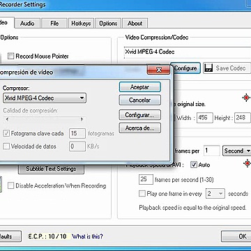Click the Configure button in Recorder Settings
This screenshot has height=251, width=251.
click(185, 68)
